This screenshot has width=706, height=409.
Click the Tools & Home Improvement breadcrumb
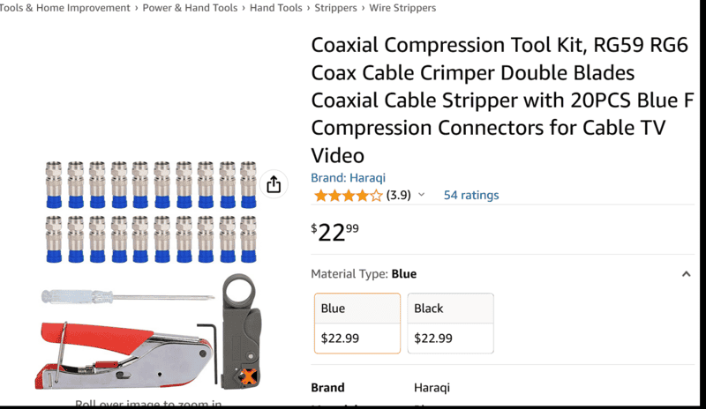pos(62,8)
